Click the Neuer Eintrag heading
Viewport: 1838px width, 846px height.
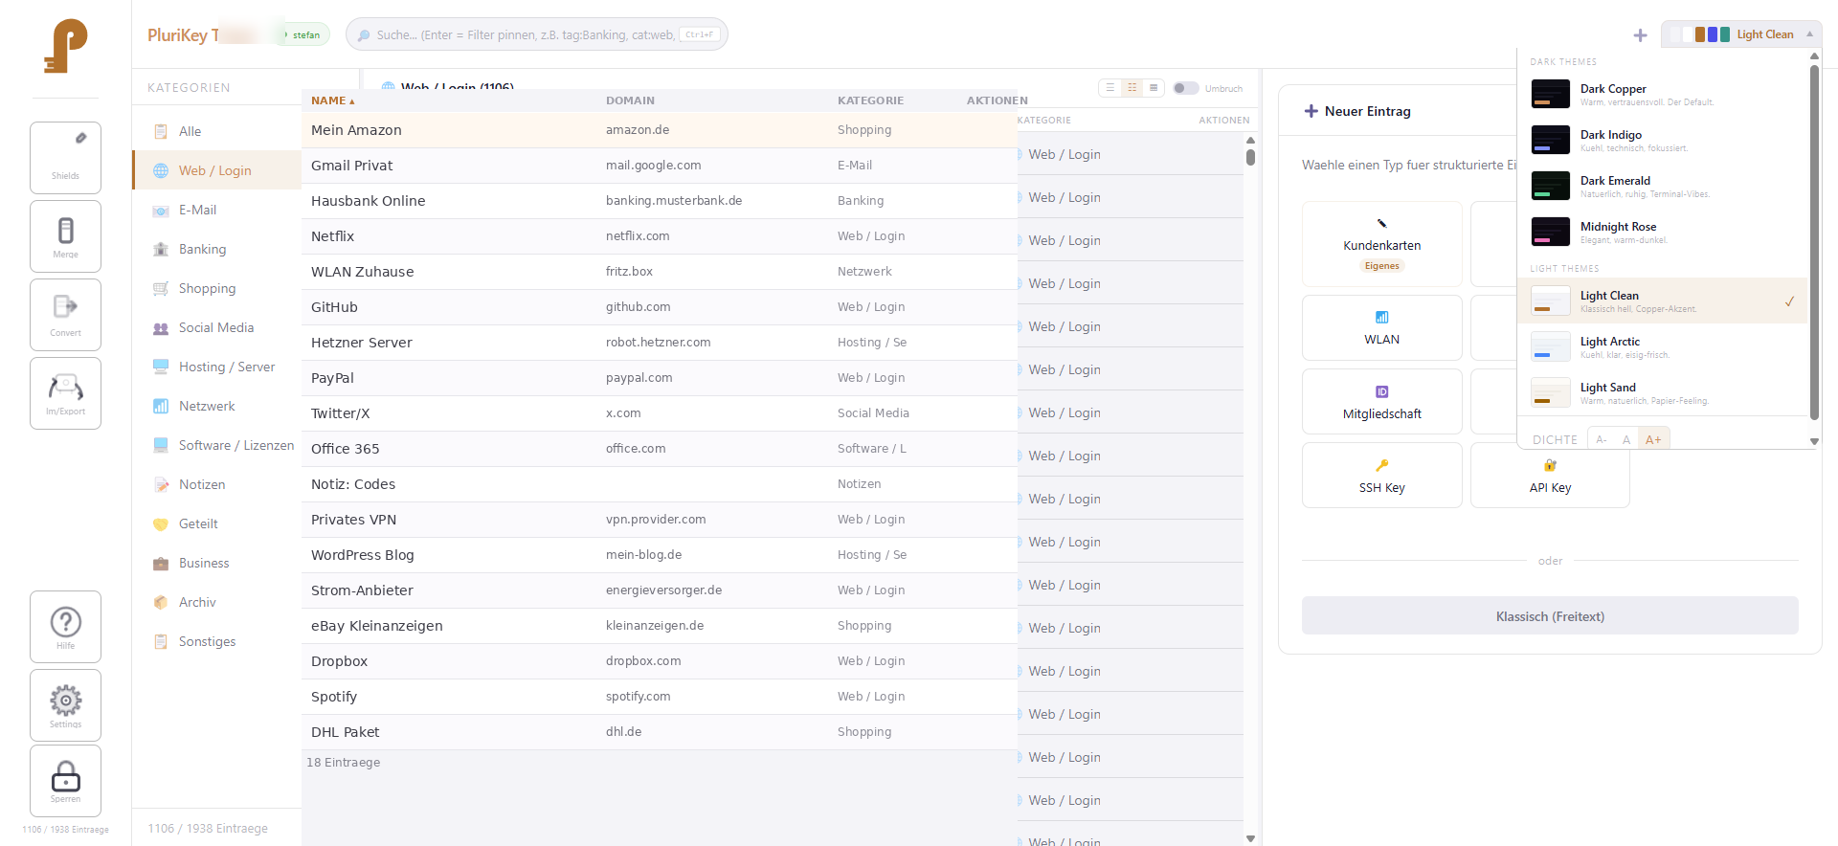1367,111
